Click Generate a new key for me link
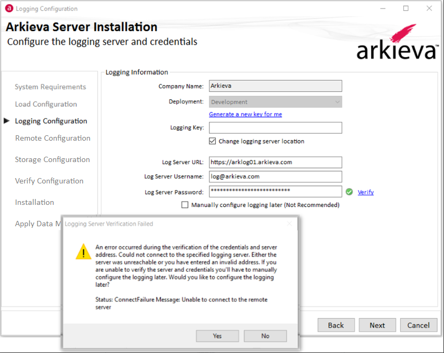Viewport: 444px width, 353px height. click(x=245, y=114)
